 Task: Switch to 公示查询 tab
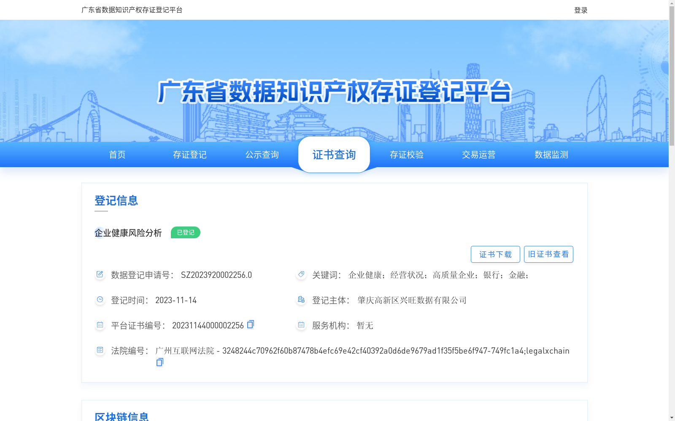(x=262, y=155)
